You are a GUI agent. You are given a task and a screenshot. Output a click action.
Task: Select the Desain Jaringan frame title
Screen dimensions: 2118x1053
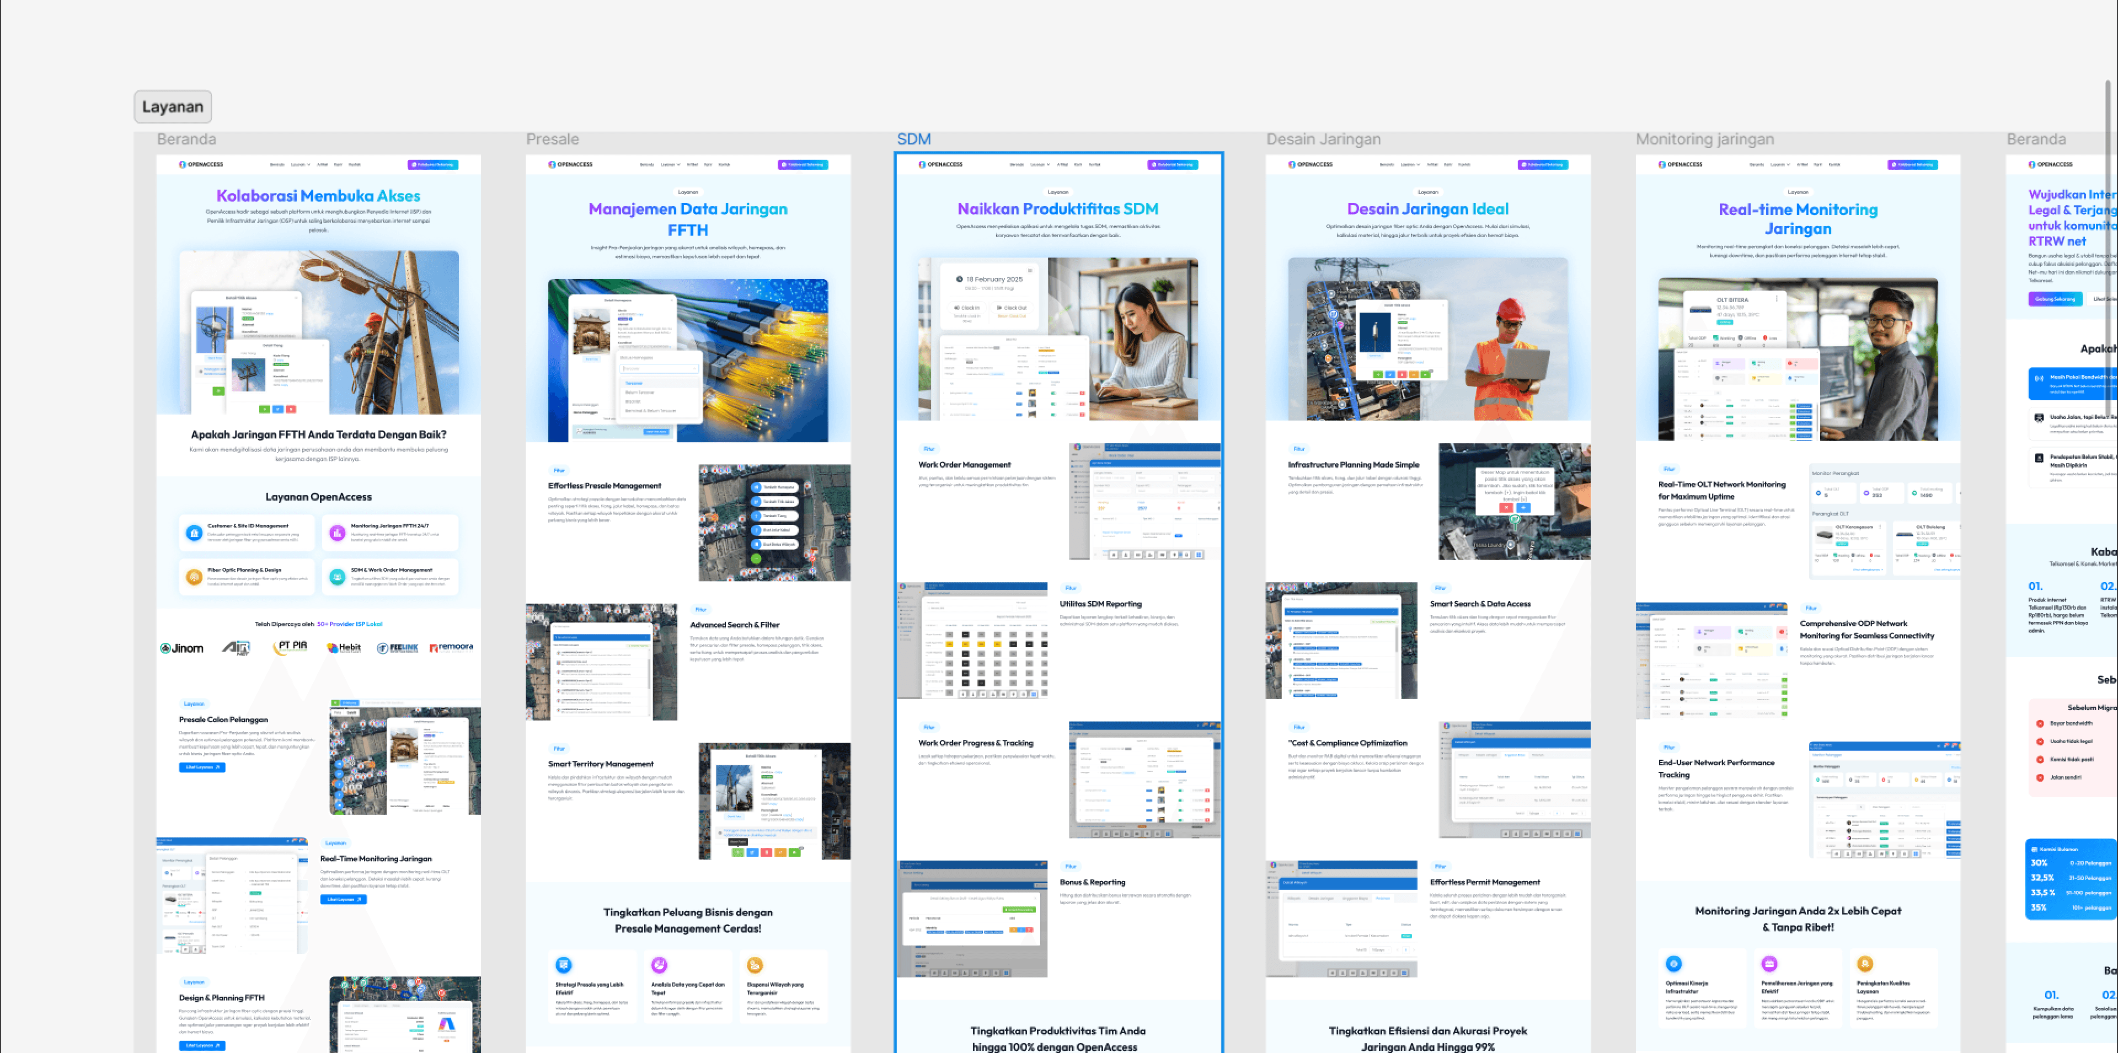tap(1323, 139)
